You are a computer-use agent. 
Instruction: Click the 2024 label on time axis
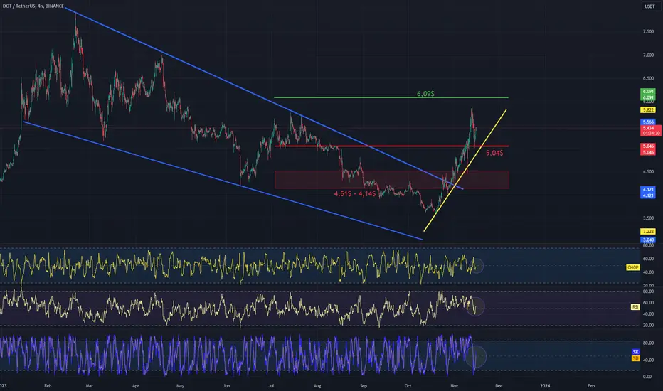[545, 385]
